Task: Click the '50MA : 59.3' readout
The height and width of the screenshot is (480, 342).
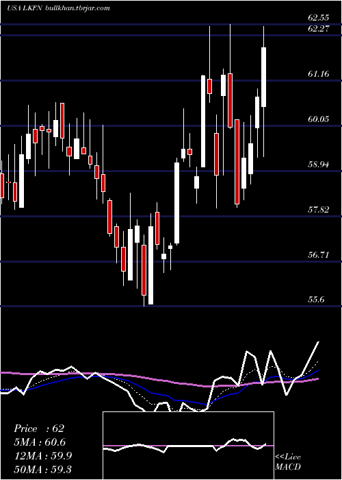Action: point(42,470)
